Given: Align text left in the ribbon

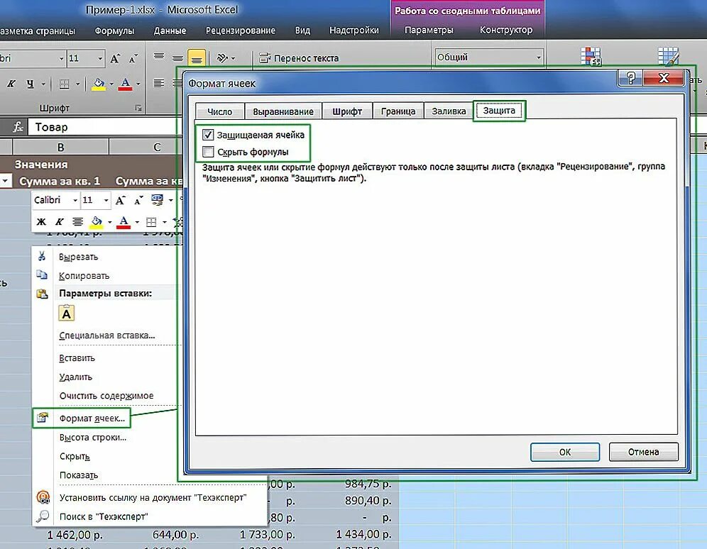Looking at the screenshot, I should pyautogui.click(x=159, y=83).
